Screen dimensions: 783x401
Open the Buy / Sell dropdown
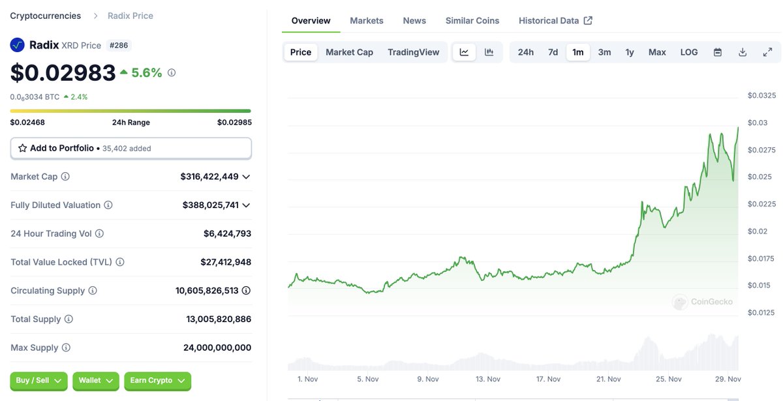[x=38, y=381]
